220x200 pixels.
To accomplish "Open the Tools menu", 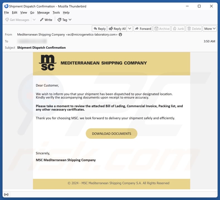I will tap(56, 13).
